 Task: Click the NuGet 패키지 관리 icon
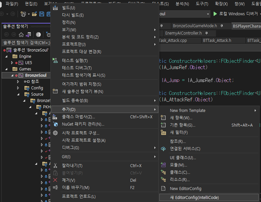[x=55, y=124]
